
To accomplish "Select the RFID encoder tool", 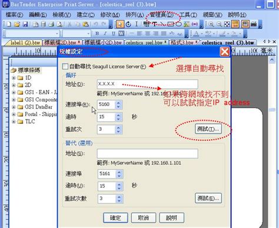I will (x=195, y=24).
